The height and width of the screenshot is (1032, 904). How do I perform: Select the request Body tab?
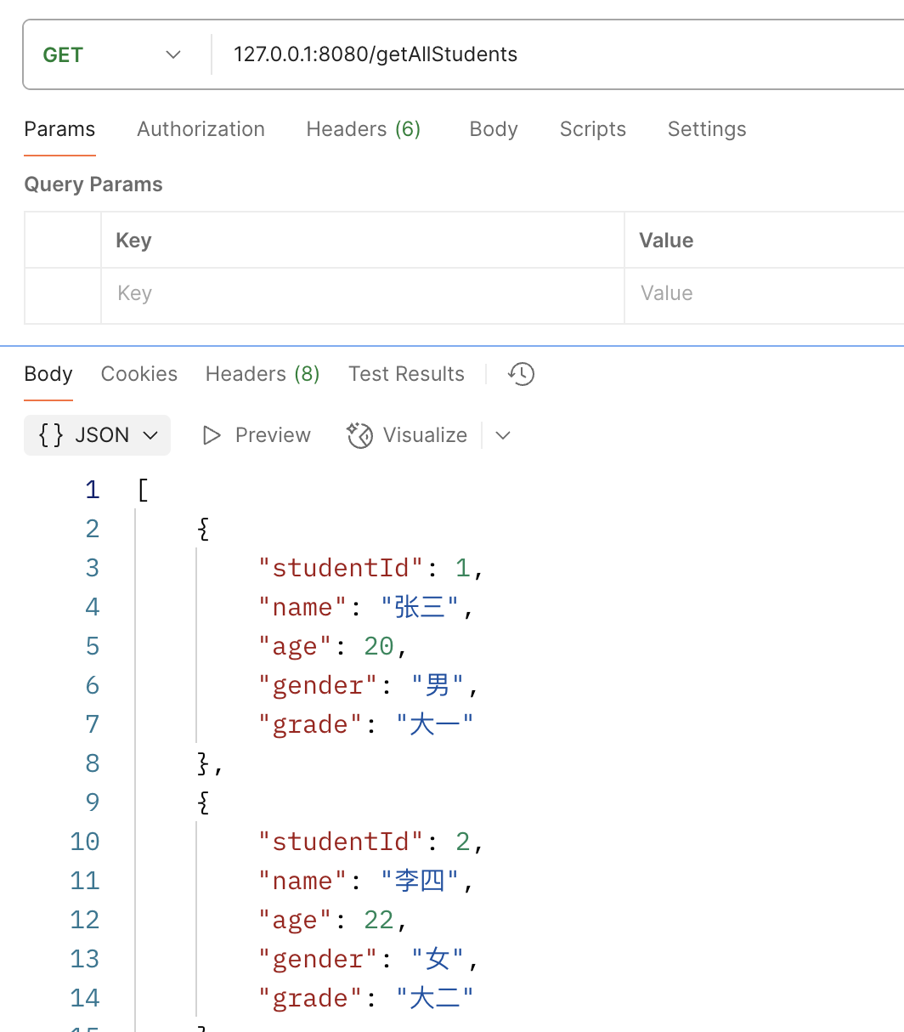(493, 129)
